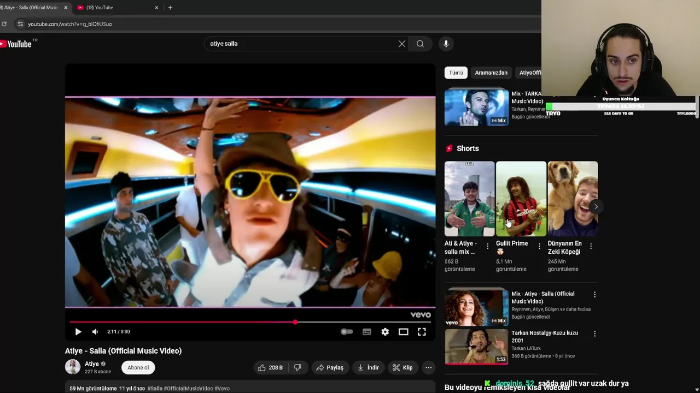Download the video with İndir
This screenshot has width=700, height=393.
[368, 368]
